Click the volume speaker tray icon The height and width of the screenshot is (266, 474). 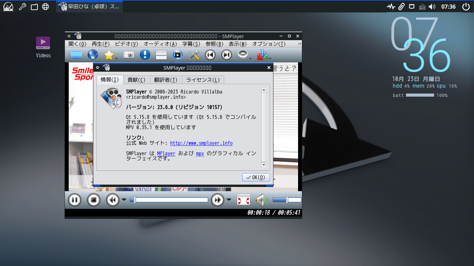click(432, 7)
